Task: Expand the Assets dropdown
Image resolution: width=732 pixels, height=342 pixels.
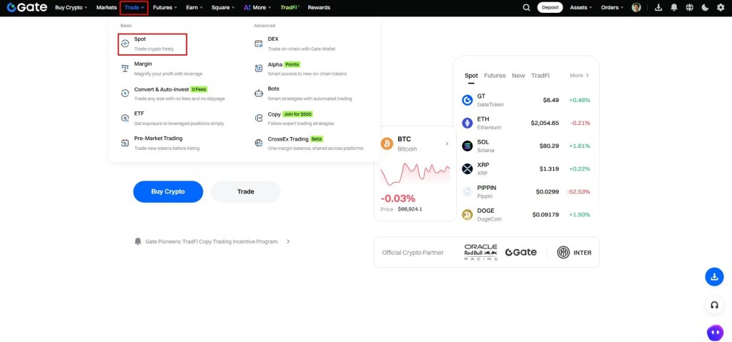Action: coord(580,7)
